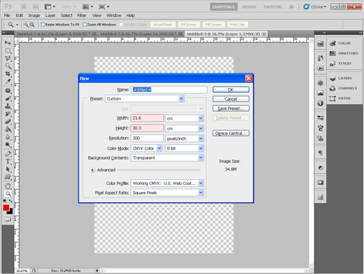Swap foreground and background colors
This screenshot has height=274, width=364.
11,201
